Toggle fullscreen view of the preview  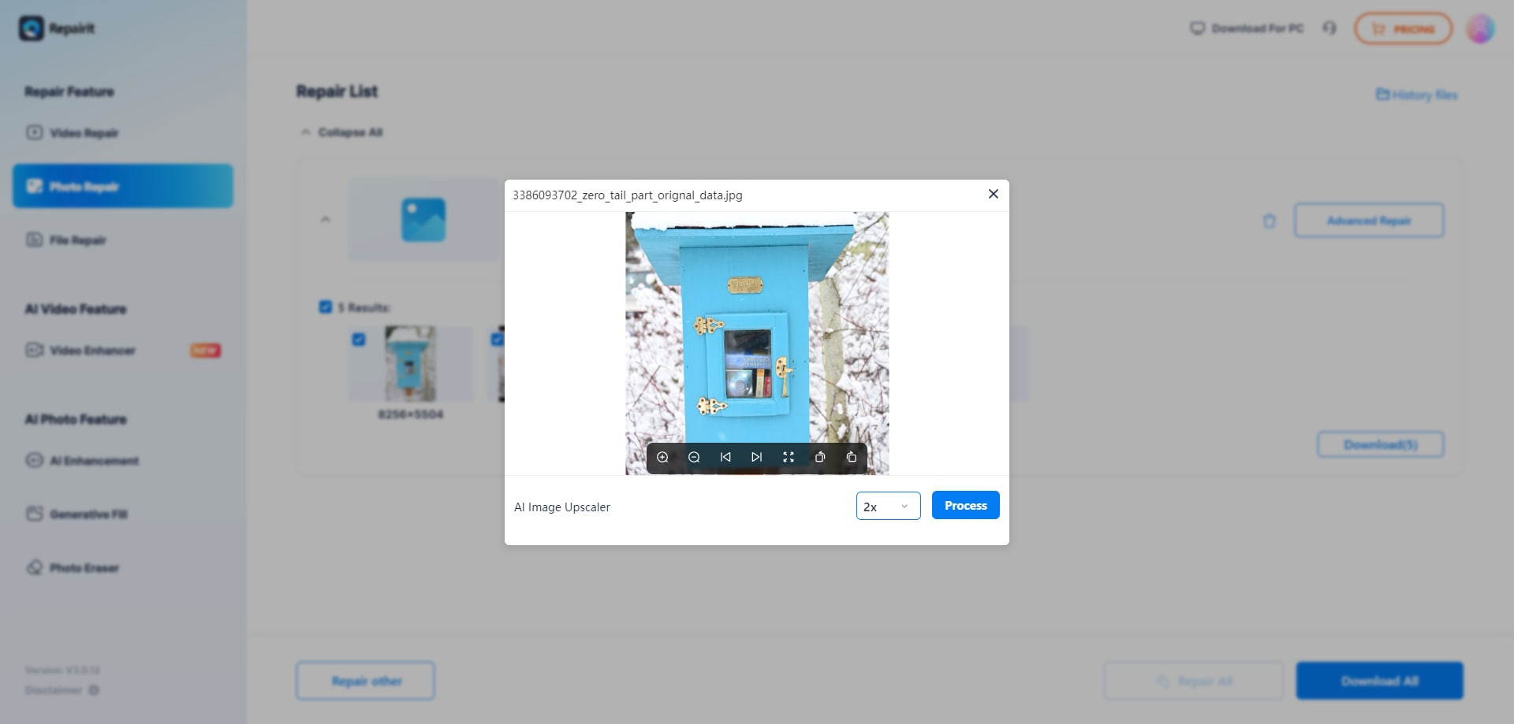point(789,458)
